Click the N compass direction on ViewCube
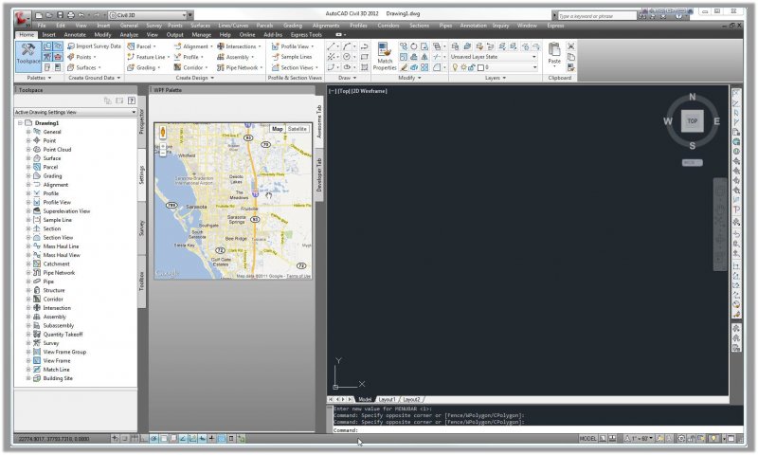Viewport: 758px width, 455px height. (693, 97)
